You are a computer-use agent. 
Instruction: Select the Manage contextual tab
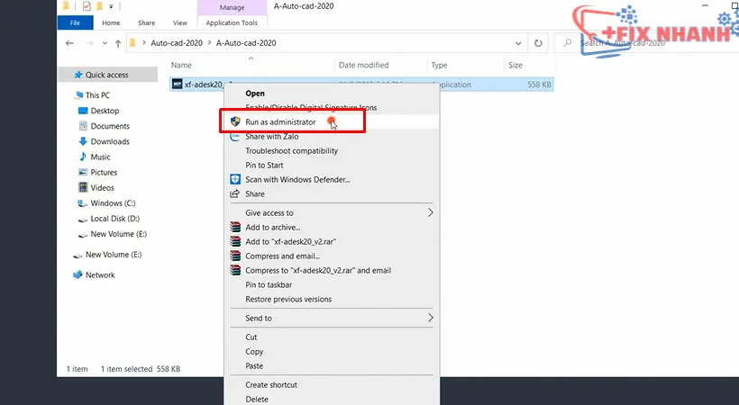(232, 7)
